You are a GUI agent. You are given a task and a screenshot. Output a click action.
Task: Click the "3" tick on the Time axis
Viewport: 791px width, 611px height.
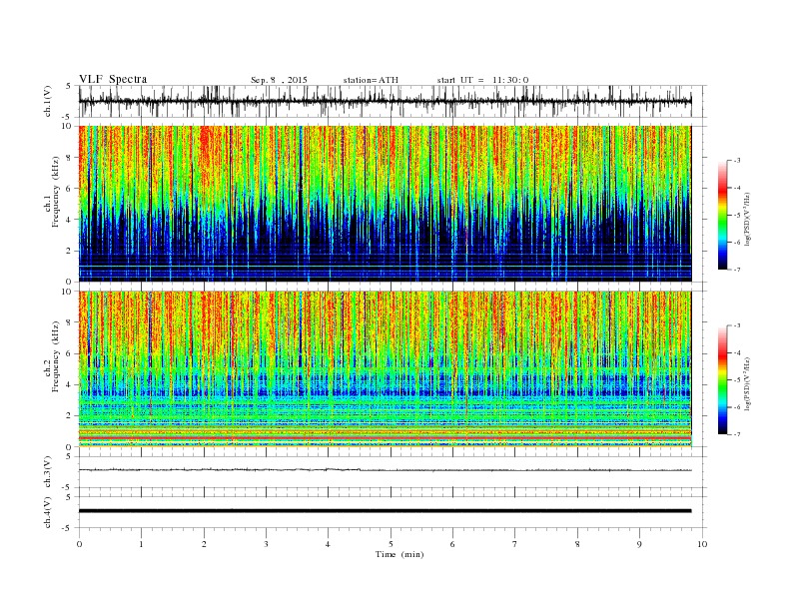266,544
